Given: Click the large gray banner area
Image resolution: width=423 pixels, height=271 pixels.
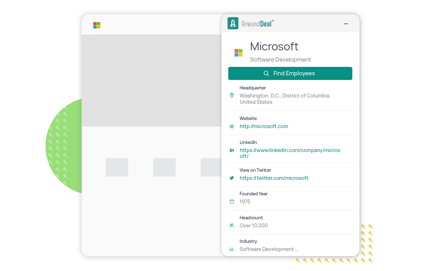Looking at the screenshot, I should coord(152,80).
